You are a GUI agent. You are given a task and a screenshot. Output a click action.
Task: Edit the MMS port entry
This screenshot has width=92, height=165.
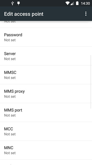click(x=46, y=112)
